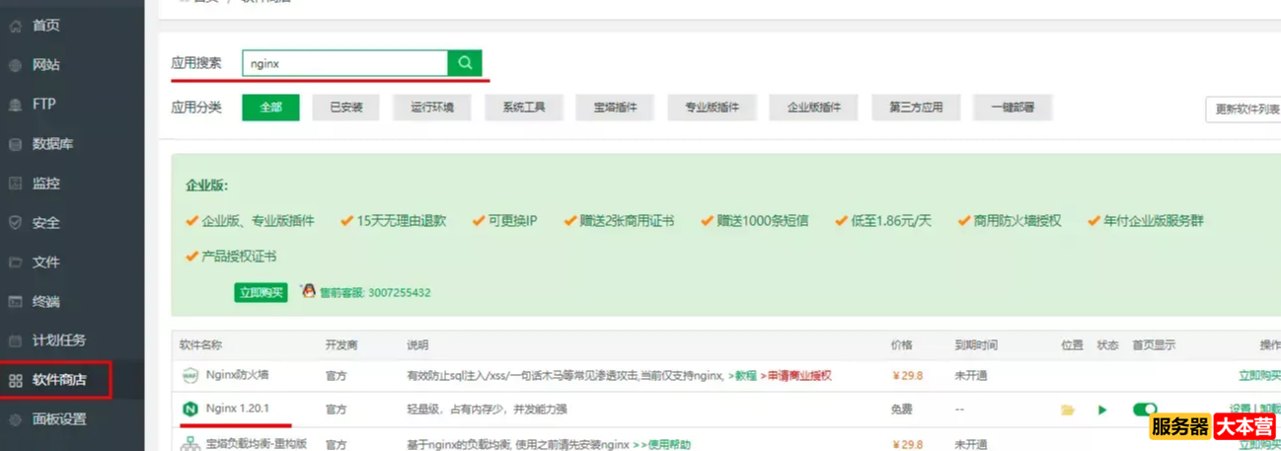The image size is (1281, 451).
Task: Open the Nginx 1.20.1 folder location icon
Action: coord(1067,410)
